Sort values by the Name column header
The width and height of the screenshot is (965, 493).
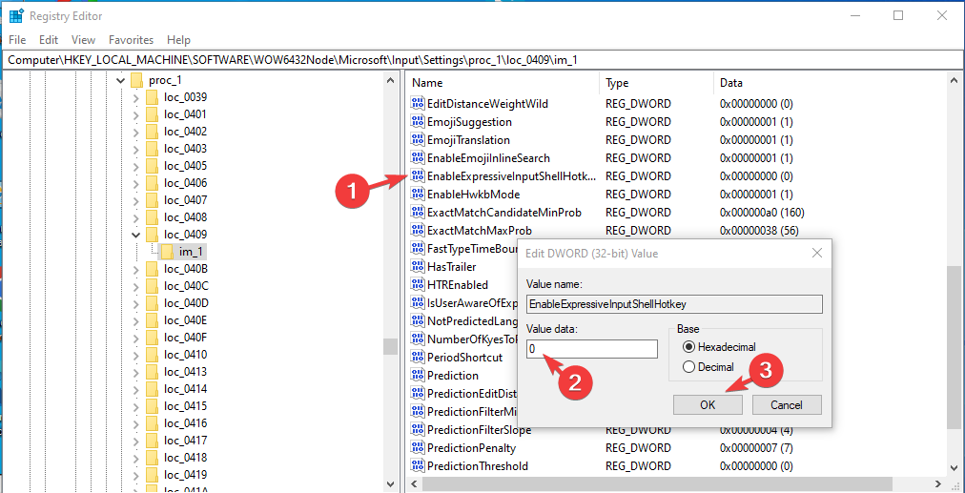click(x=503, y=82)
